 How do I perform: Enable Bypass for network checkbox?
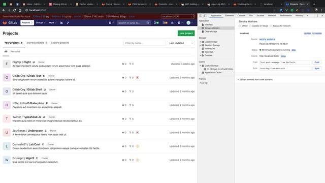[271, 26]
